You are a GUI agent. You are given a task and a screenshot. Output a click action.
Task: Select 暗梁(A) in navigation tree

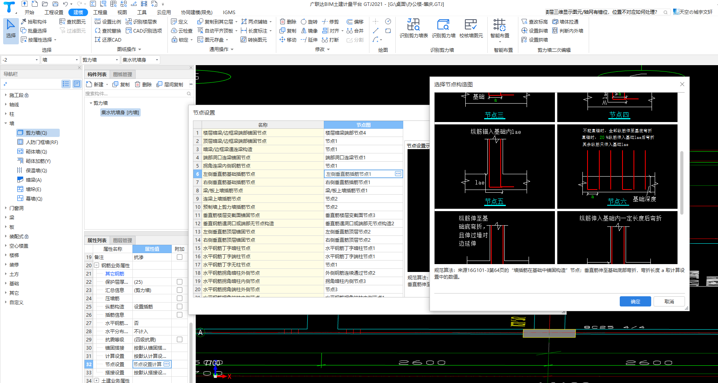tap(33, 180)
